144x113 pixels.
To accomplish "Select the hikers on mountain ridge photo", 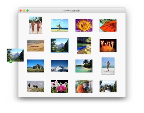I will pos(36,86).
